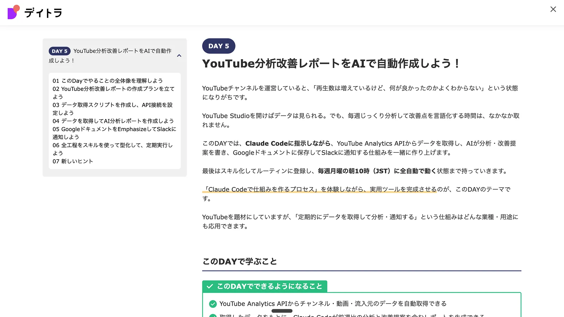Click the paragraph starting YouTubeチャンネルを運営していると
This screenshot has height=317, width=564.
pos(360,93)
